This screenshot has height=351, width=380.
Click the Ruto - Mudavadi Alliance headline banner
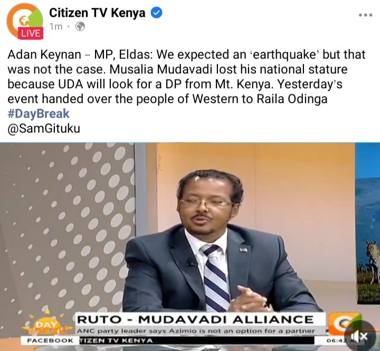[195, 319]
